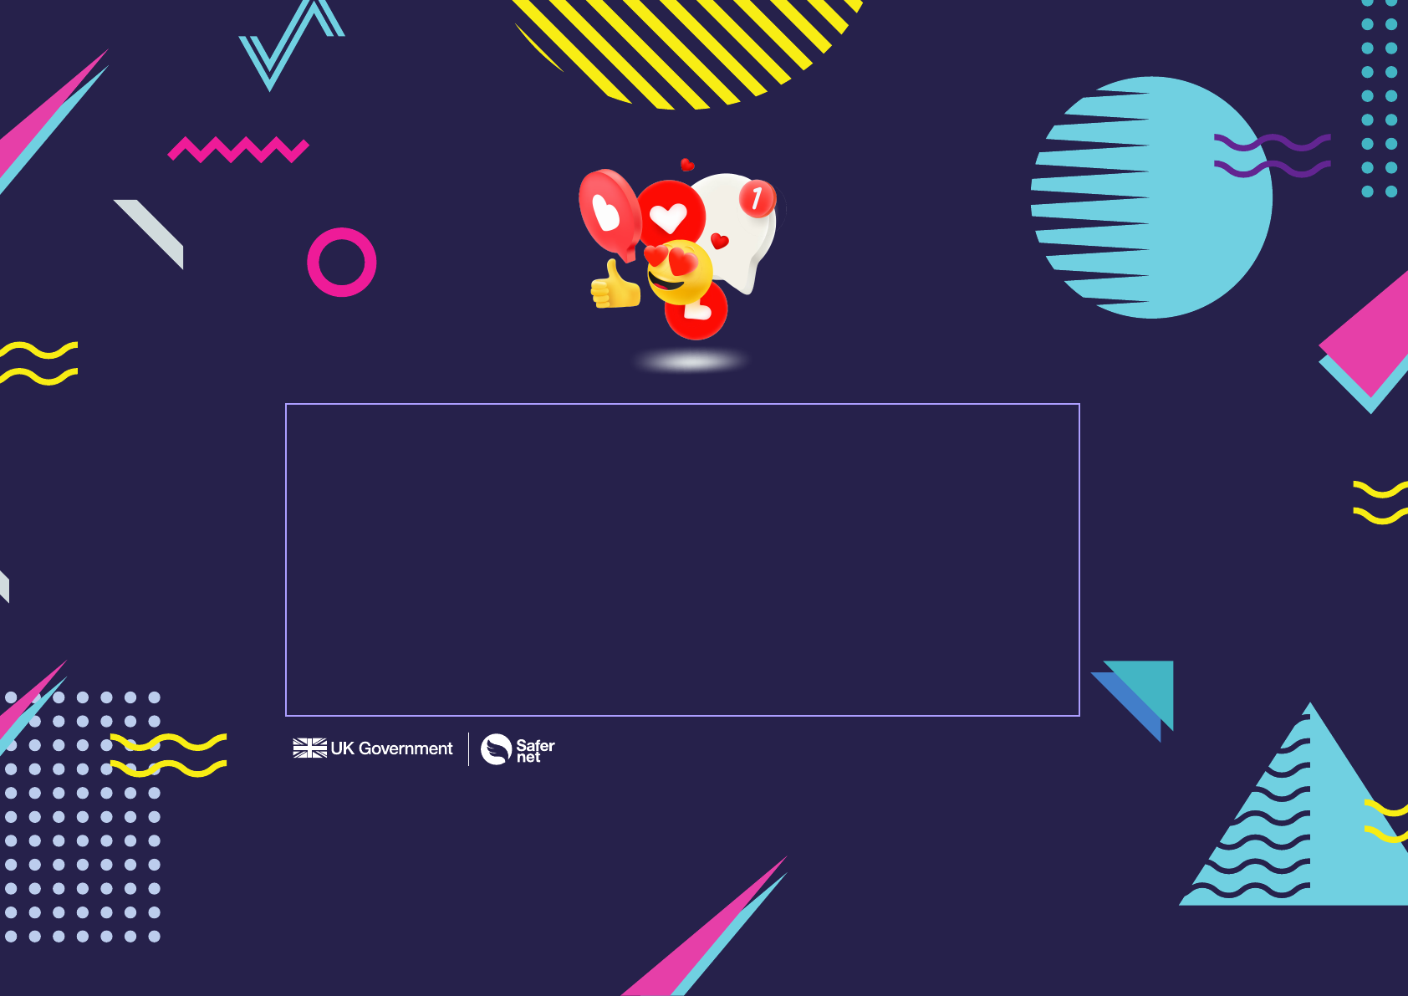Image resolution: width=1408 pixels, height=996 pixels.
Task: Select the pink ring circle shape
Action: pyautogui.click(x=342, y=262)
